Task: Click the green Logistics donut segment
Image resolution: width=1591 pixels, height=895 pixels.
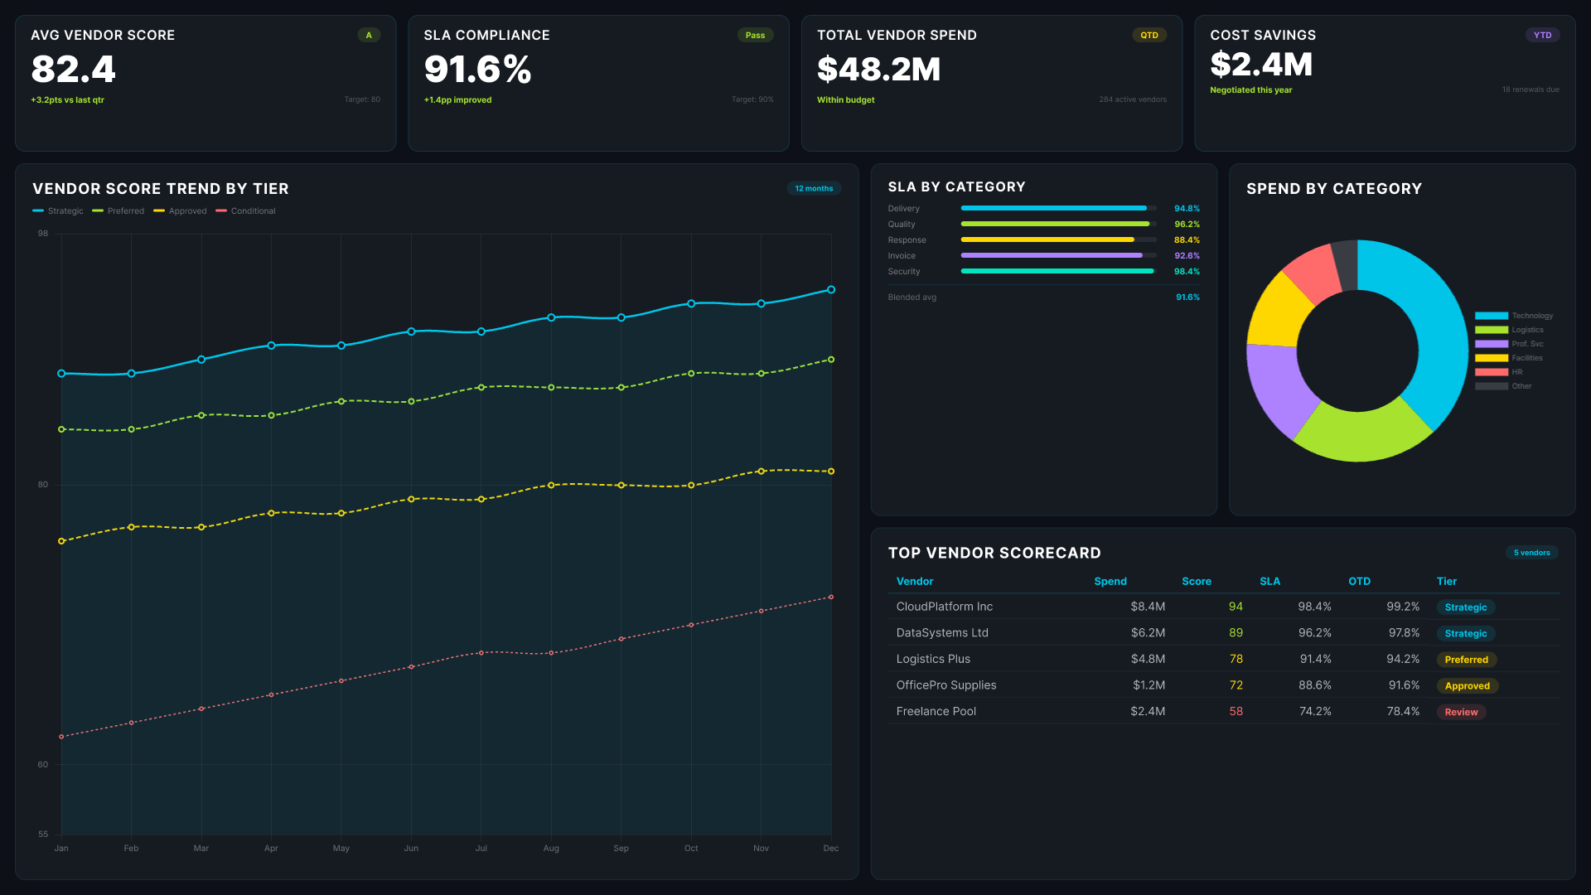Action: (1361, 435)
